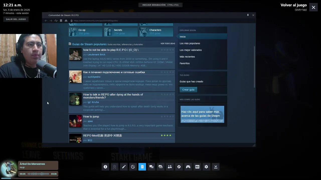The width and height of the screenshot is (321, 180).
Task: Click the music player album art
Action: tap(9, 169)
